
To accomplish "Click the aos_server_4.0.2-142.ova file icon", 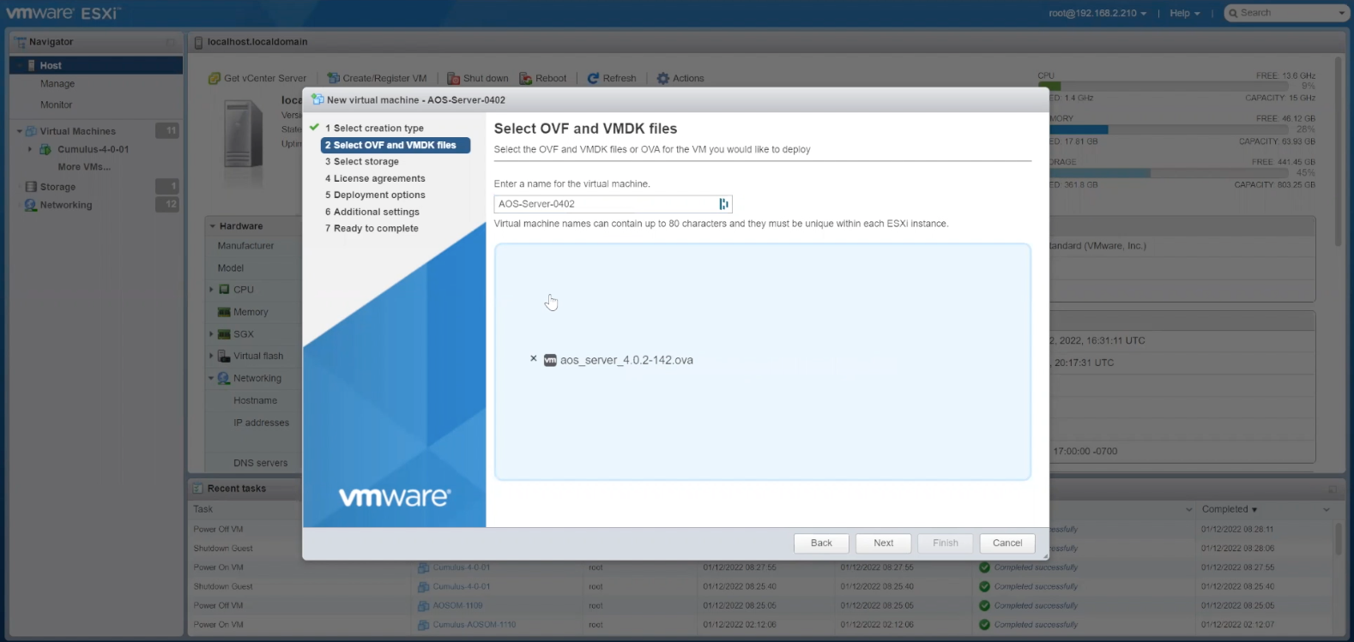I will [x=550, y=360].
